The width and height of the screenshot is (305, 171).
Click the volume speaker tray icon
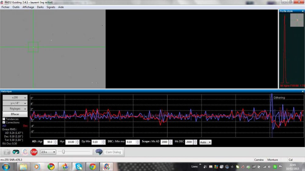(x=269, y=167)
